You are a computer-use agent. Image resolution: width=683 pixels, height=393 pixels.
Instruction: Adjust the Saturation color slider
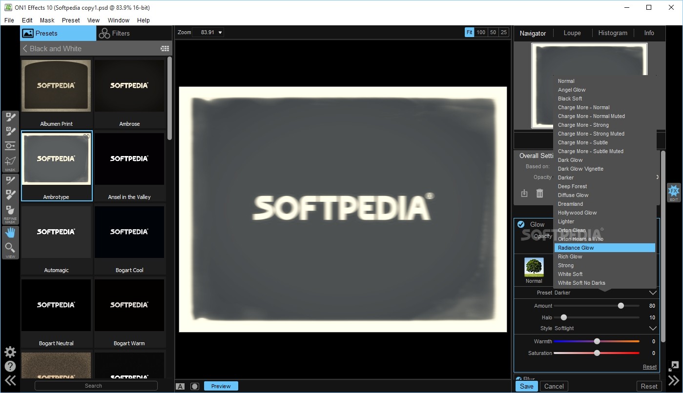(x=597, y=353)
